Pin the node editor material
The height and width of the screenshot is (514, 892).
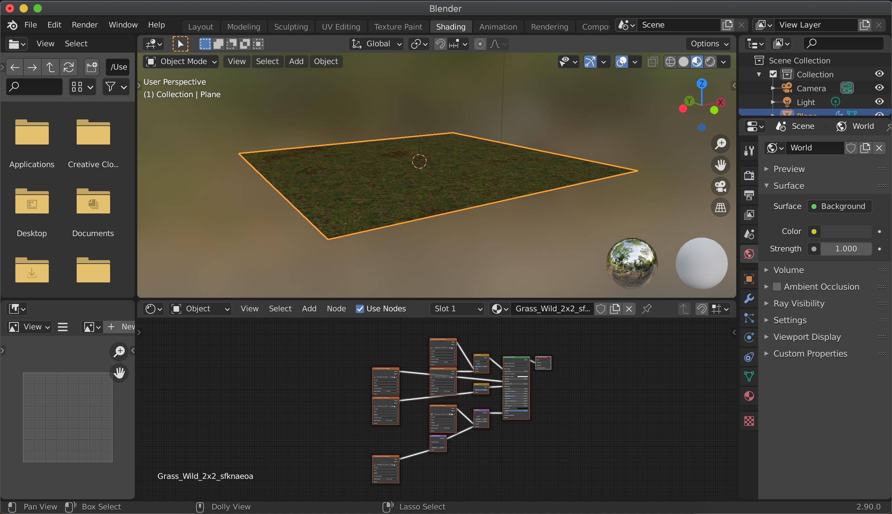click(646, 309)
